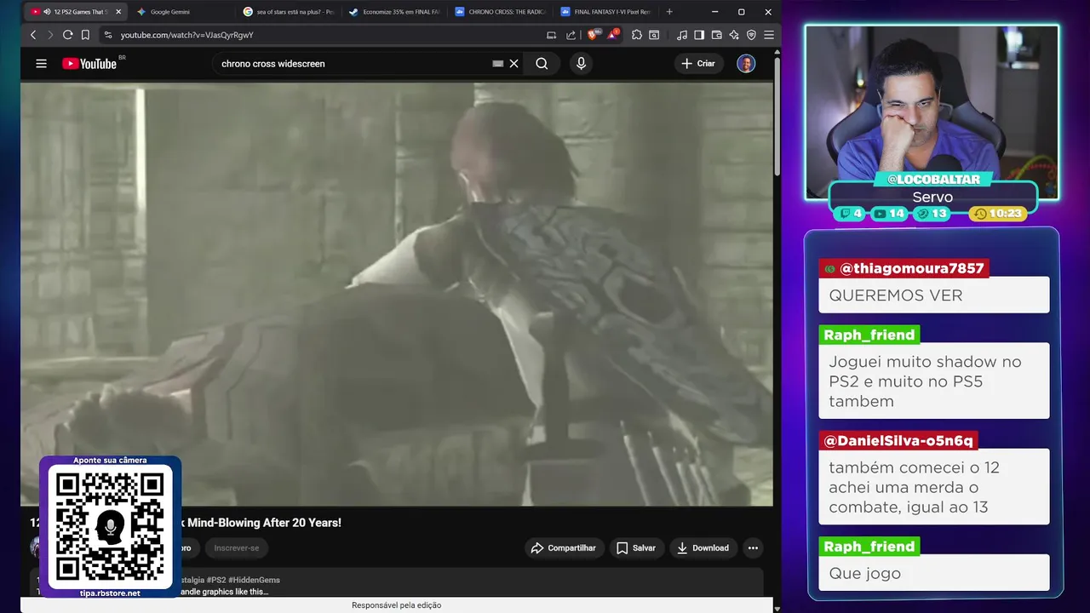Viewport: 1090px width, 613px height.
Task: Switch to the Economize 35% Steam tab
Action: pos(393,12)
